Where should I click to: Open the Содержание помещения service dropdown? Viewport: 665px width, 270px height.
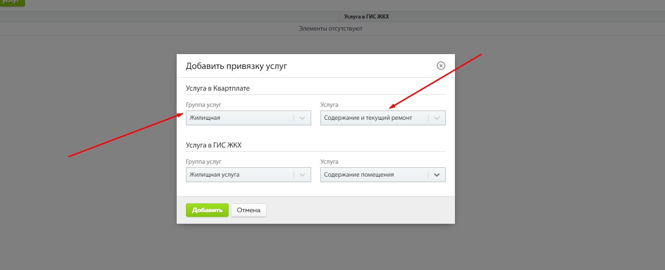pyautogui.click(x=383, y=175)
